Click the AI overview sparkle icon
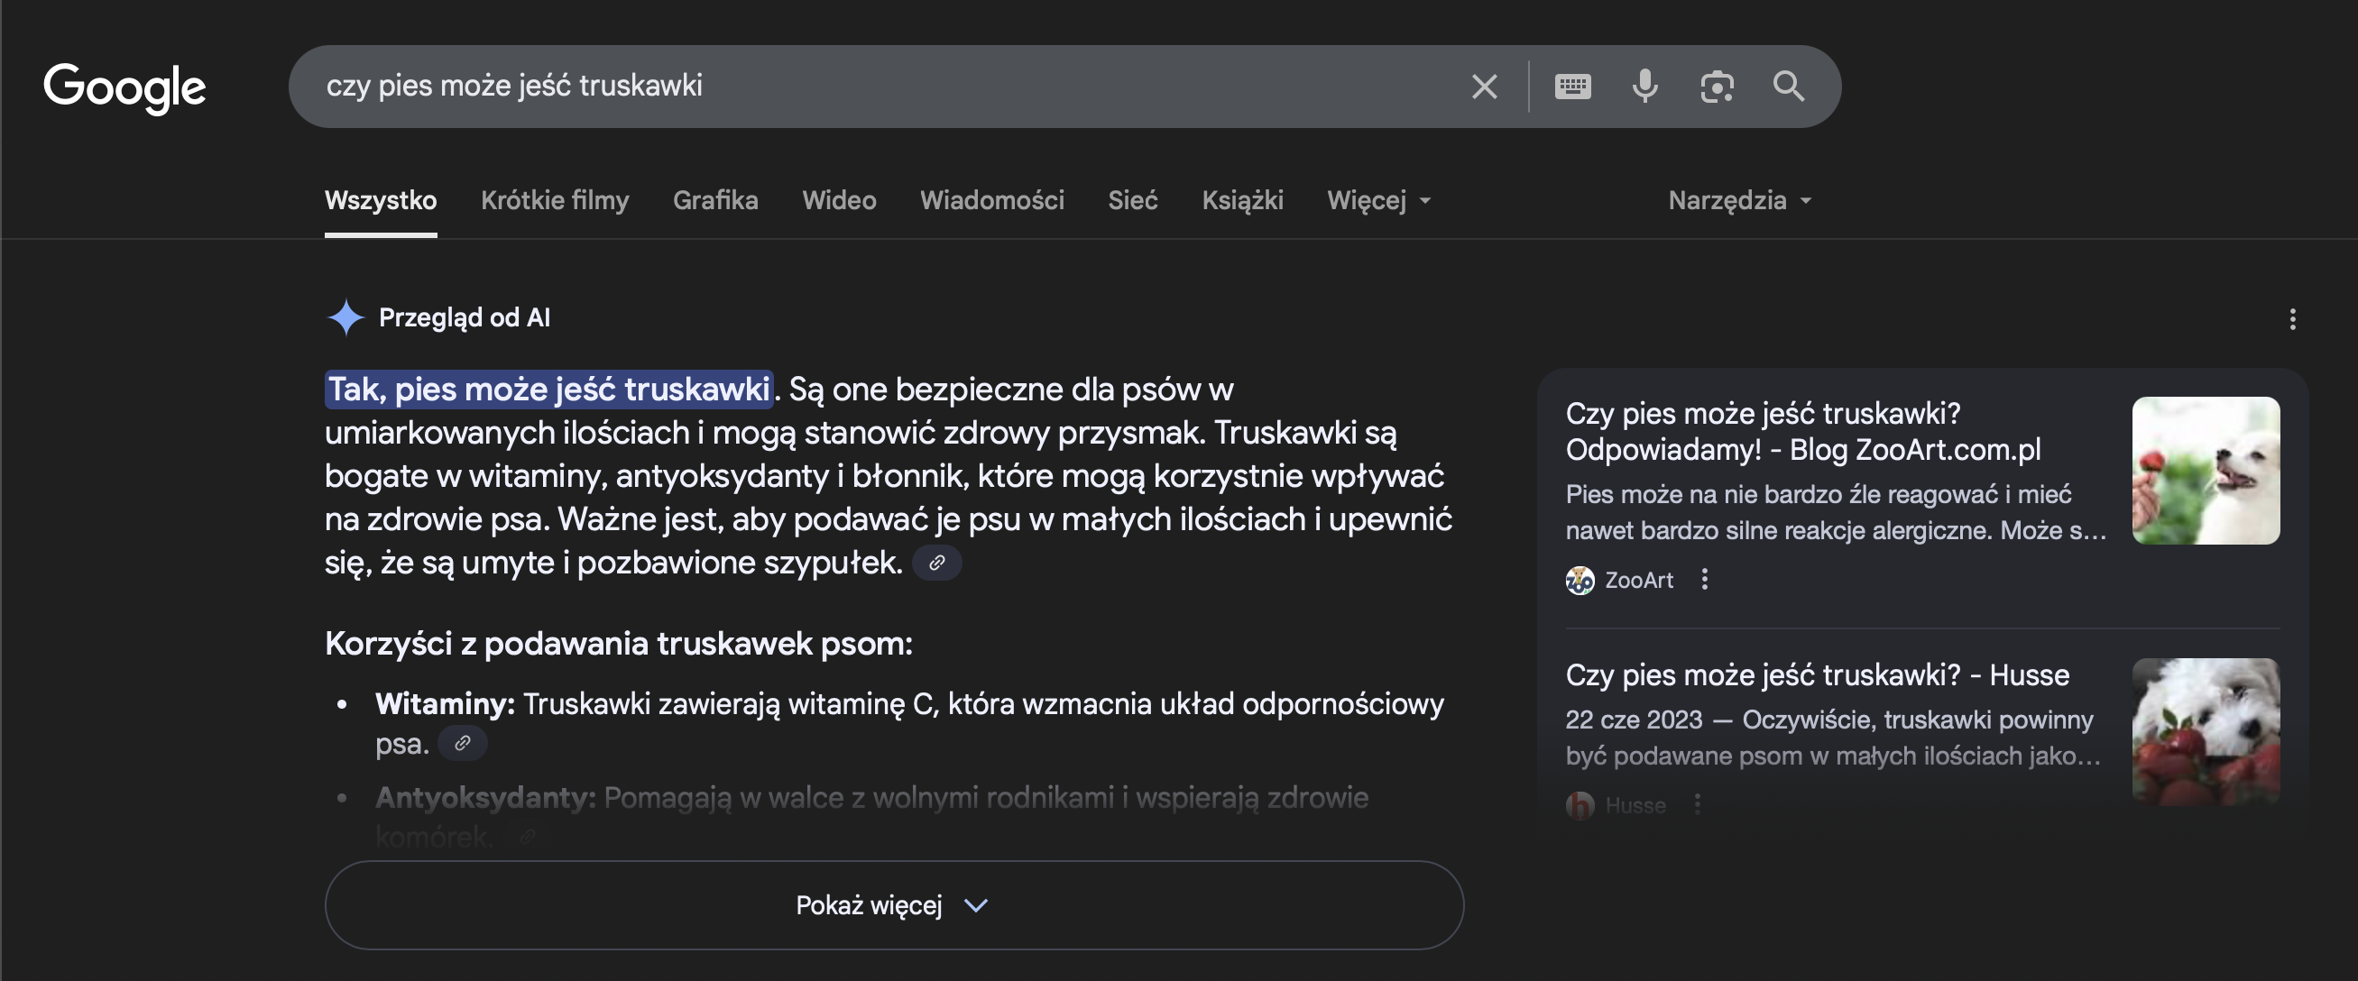The height and width of the screenshot is (981, 2358). [x=345, y=317]
